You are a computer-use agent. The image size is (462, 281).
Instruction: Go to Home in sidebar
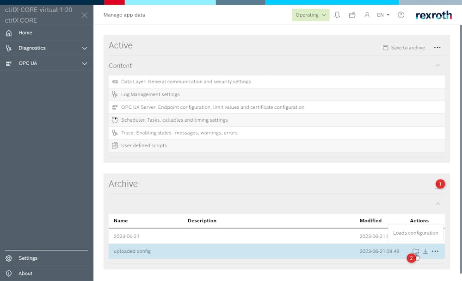pos(25,33)
